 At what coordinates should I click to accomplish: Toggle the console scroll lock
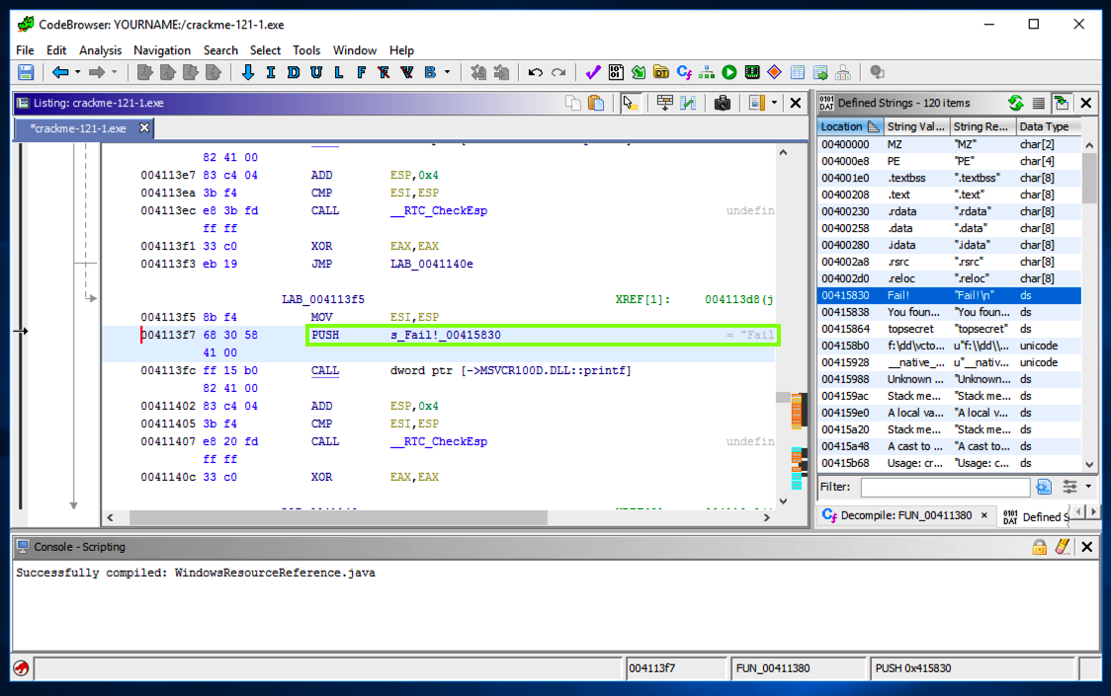pos(1040,547)
